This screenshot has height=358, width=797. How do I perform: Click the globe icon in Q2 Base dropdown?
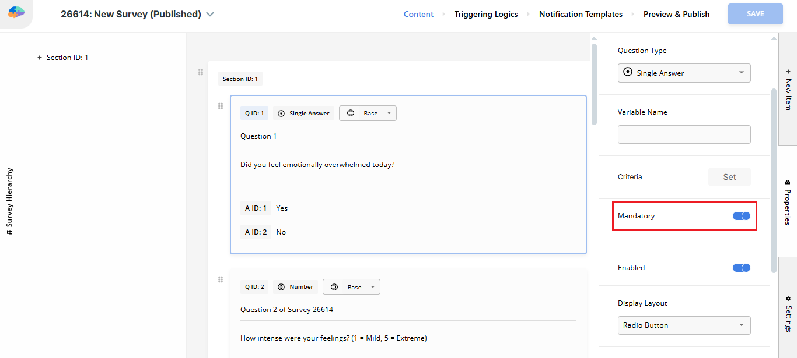tap(334, 287)
